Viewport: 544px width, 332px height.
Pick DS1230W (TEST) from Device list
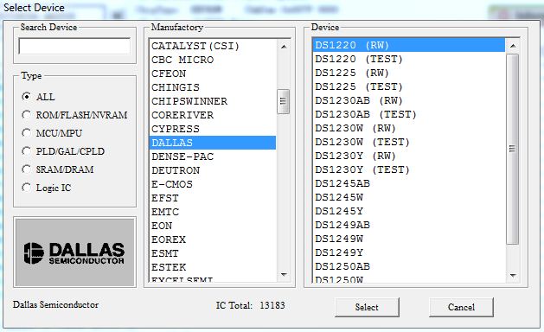(x=409, y=143)
